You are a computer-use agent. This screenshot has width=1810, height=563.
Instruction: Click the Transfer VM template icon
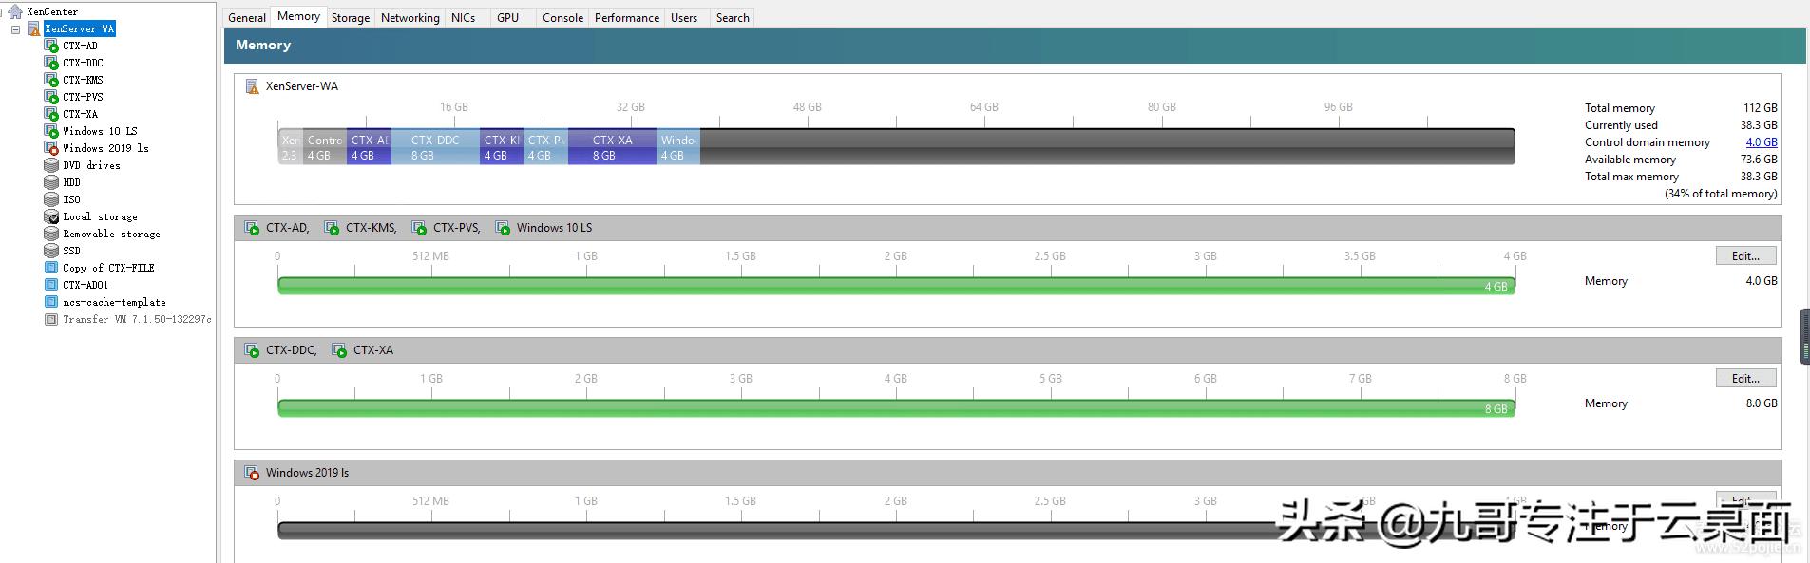[x=51, y=319]
